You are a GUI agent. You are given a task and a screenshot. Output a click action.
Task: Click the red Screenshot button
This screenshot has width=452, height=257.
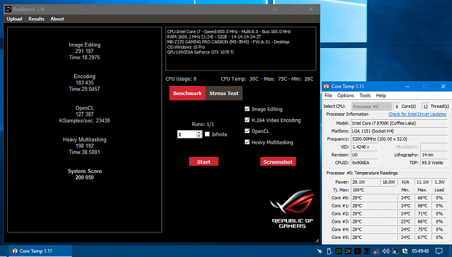click(278, 162)
